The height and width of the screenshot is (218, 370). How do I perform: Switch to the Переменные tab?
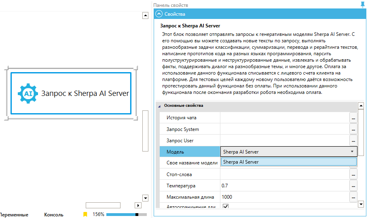point(14,215)
